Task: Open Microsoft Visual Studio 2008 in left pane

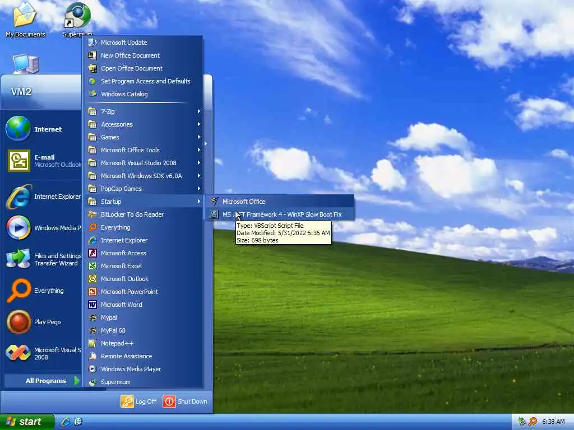Action: tap(41, 353)
